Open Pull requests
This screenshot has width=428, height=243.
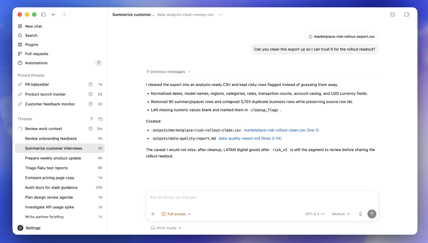coord(60,54)
